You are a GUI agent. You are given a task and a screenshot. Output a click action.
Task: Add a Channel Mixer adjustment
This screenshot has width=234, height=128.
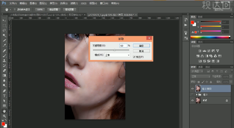(215, 56)
